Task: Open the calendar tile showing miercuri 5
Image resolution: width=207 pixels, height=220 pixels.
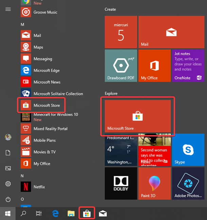Action: tap(121, 32)
